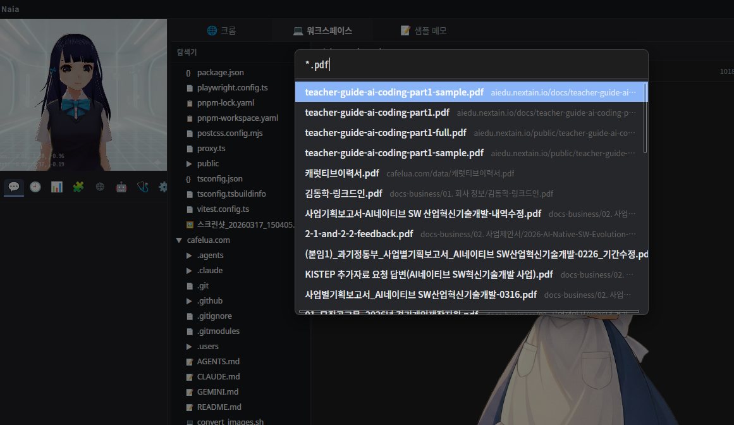Open the clock tool icon
734x425 pixels.
35,187
